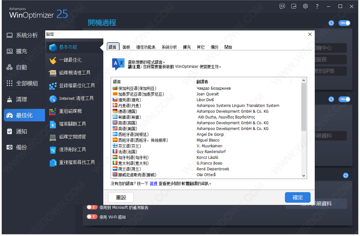Open 自動 in main sidebar
Screen dimensions: 360x236
[24, 67]
